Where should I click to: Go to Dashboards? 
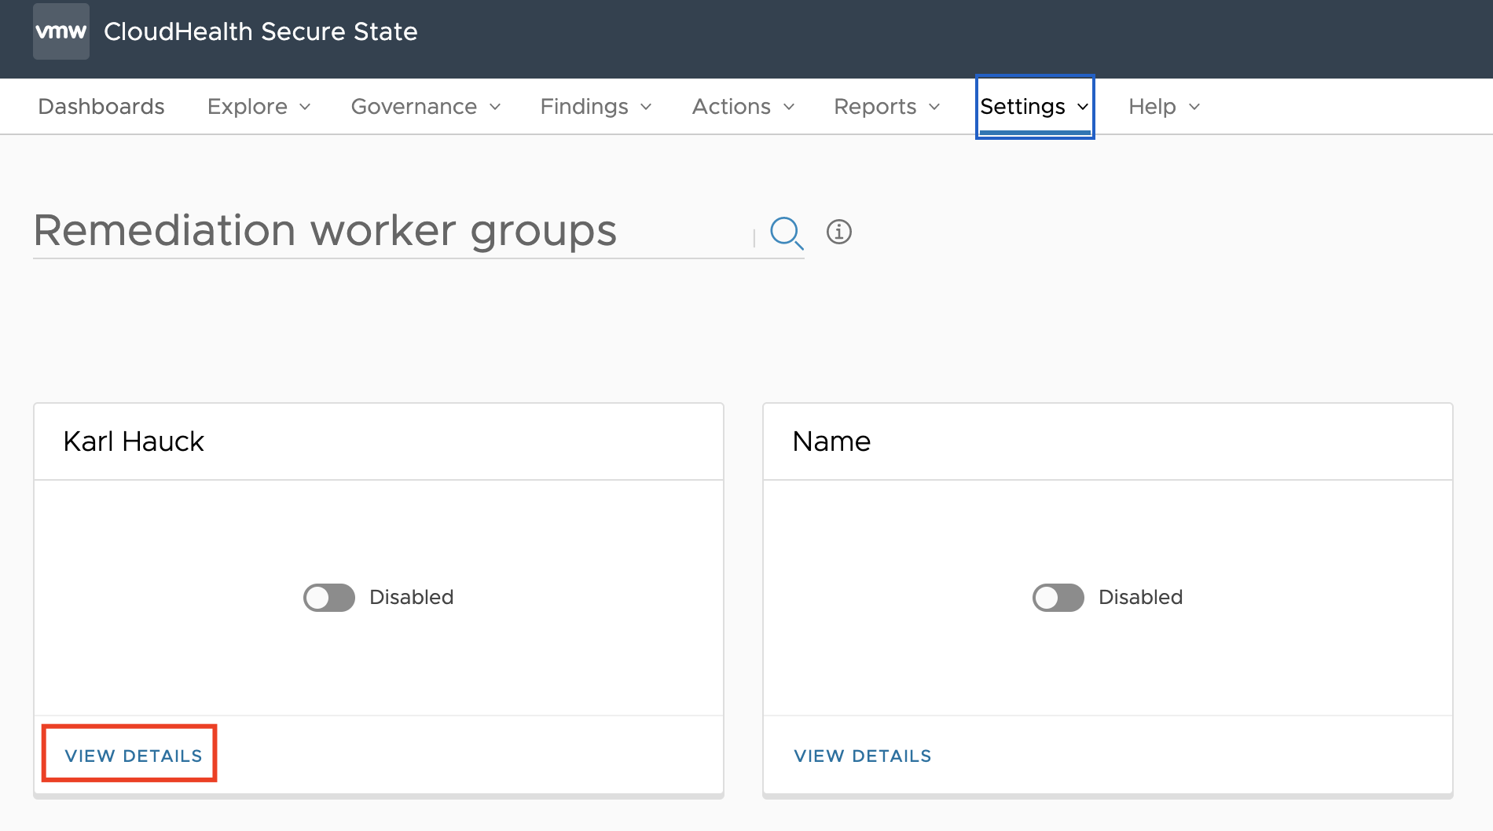click(x=101, y=107)
